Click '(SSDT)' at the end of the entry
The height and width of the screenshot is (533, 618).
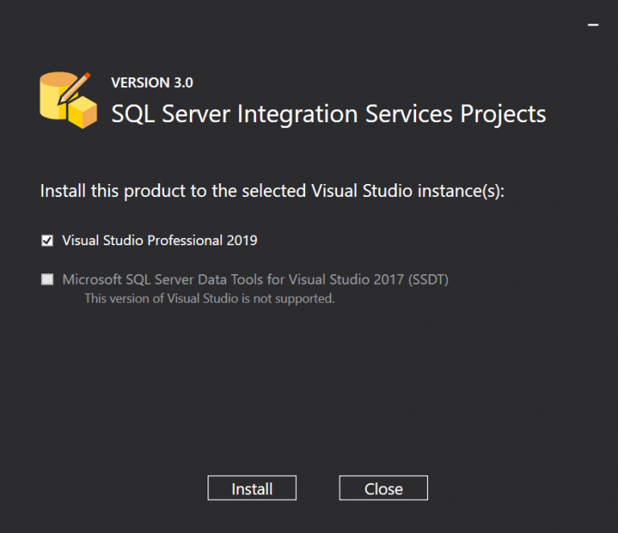[x=428, y=280]
